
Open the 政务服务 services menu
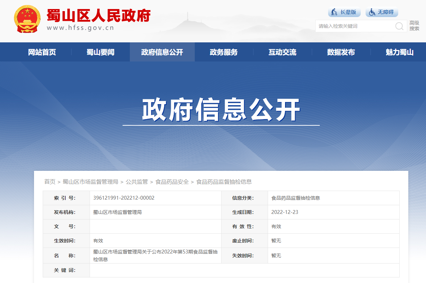[x=223, y=52]
